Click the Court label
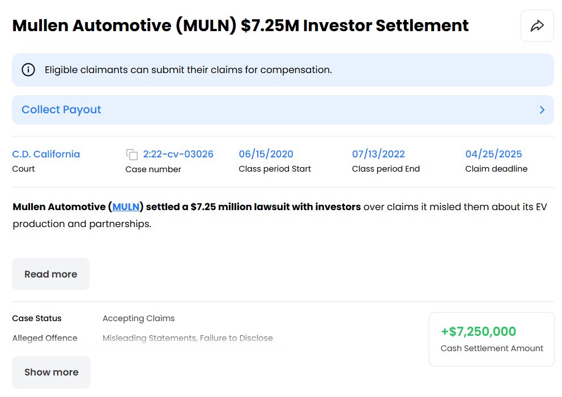This screenshot has width=562, height=397. pos(23,169)
